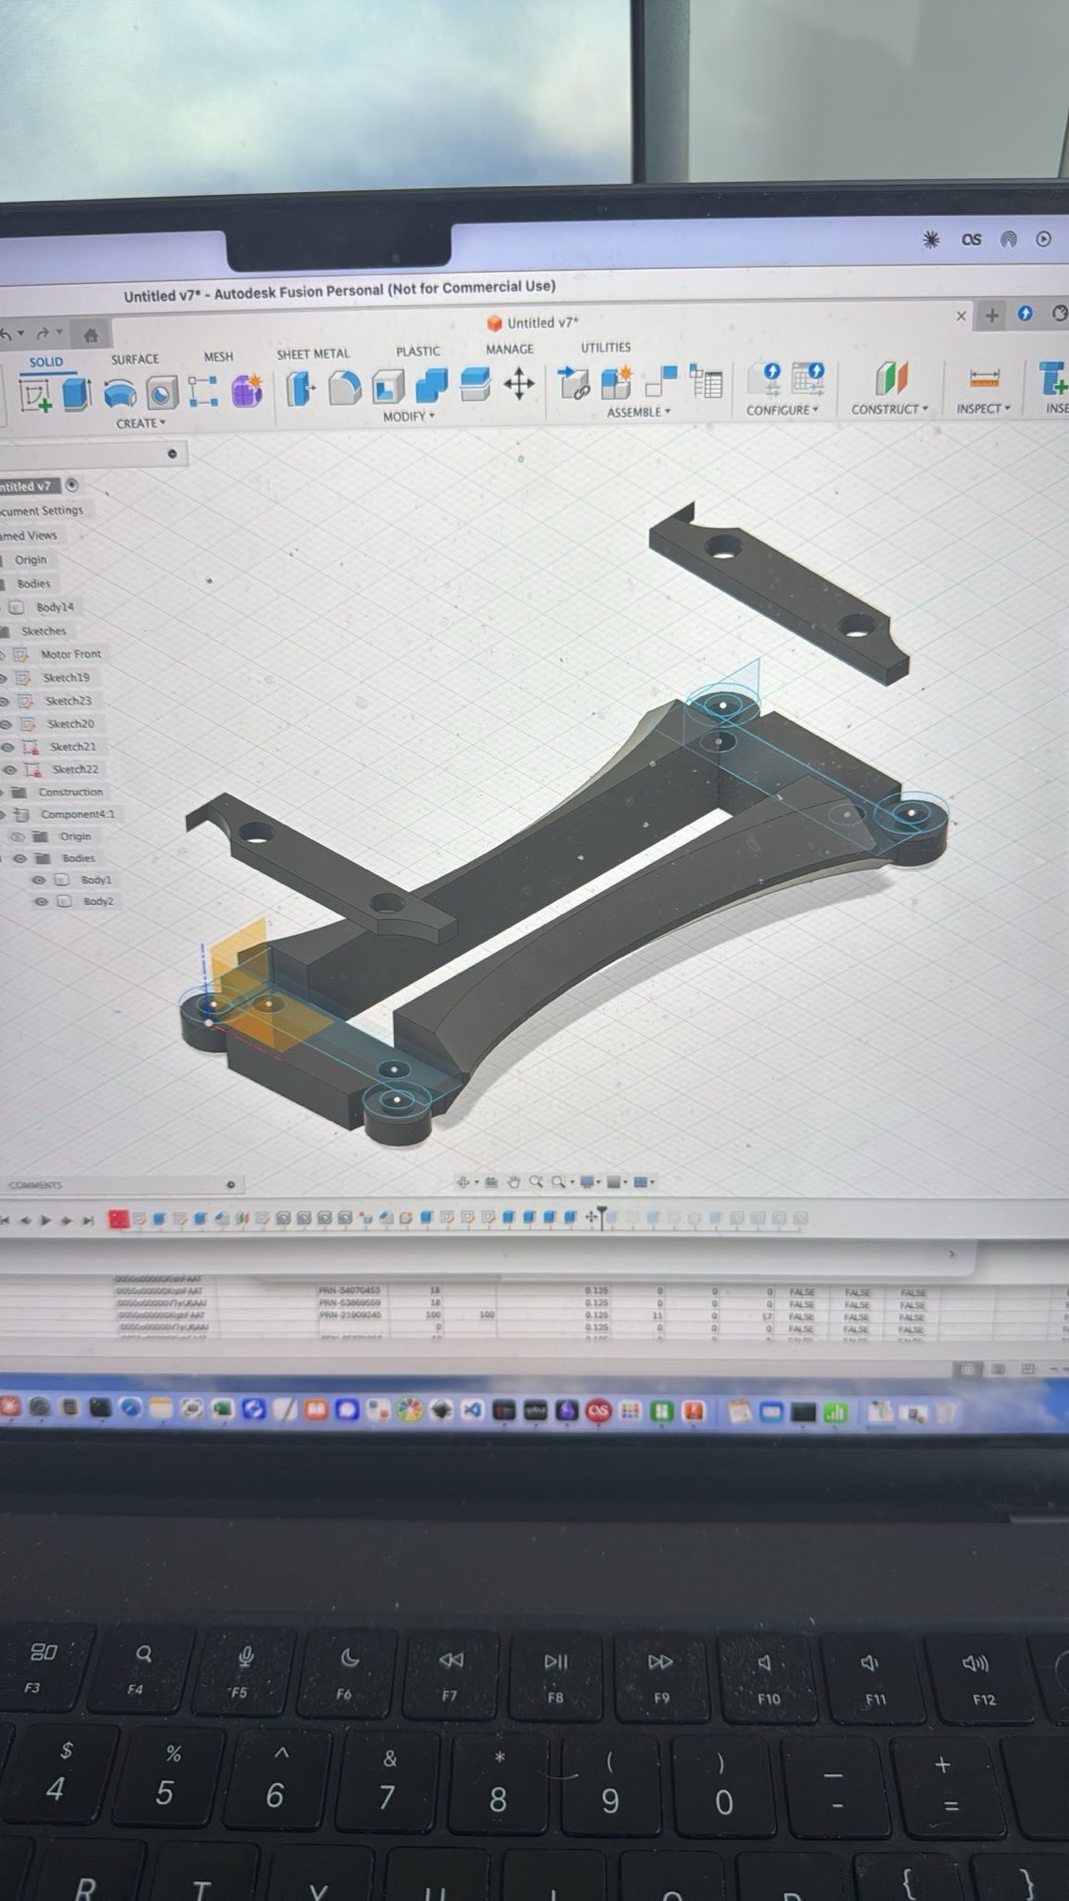Select Body14 in the browser
Image resolution: width=1069 pixels, height=1901 pixels.
pos(54,607)
